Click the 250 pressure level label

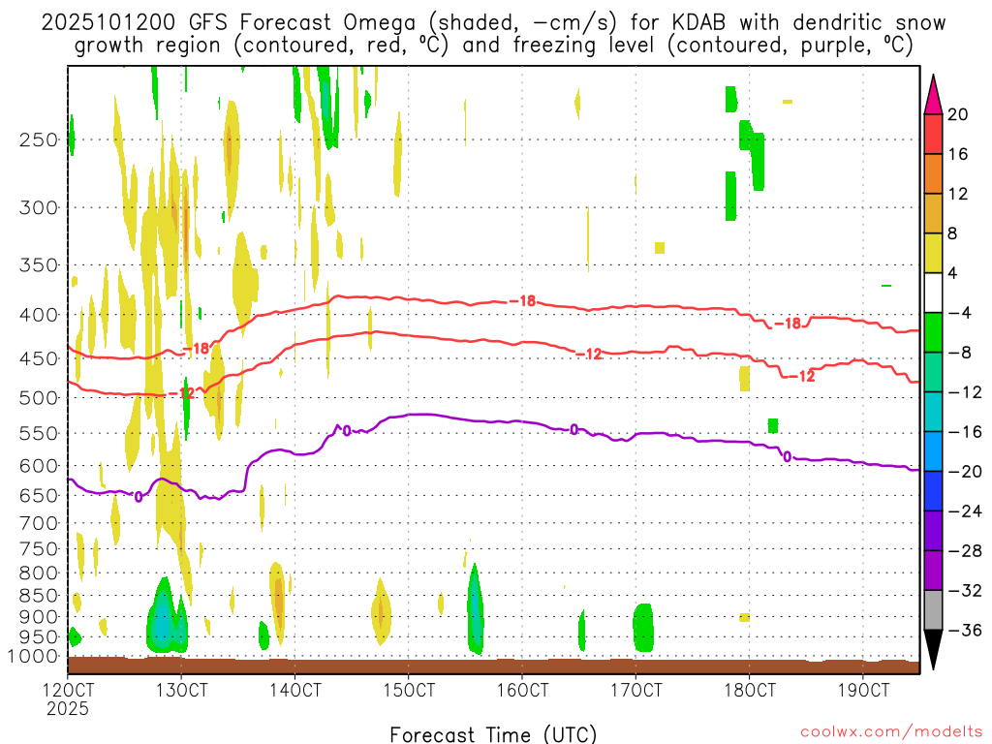39,139
